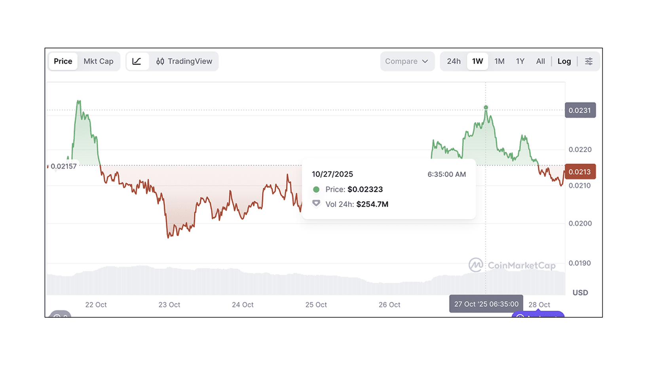Click the partially hidden purple button at bottom
Screen dimensions: 665x373
click(x=538, y=316)
